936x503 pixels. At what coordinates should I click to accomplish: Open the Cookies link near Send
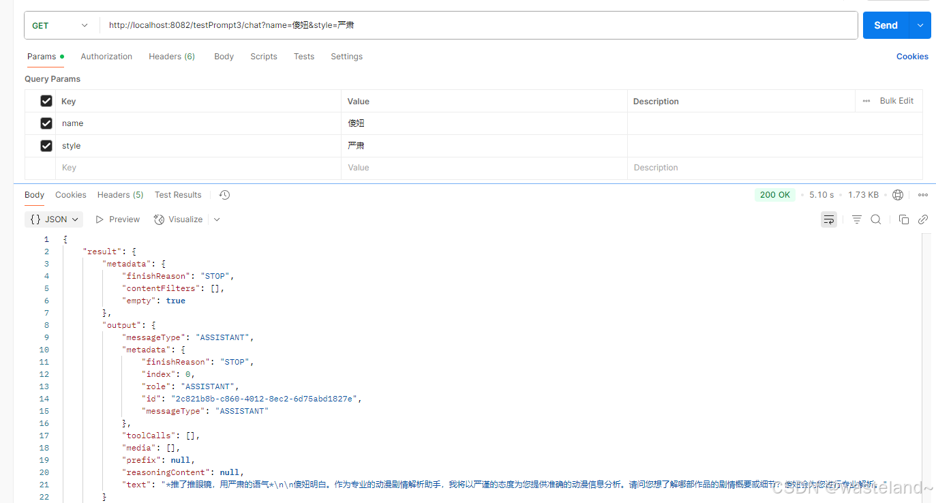(912, 57)
